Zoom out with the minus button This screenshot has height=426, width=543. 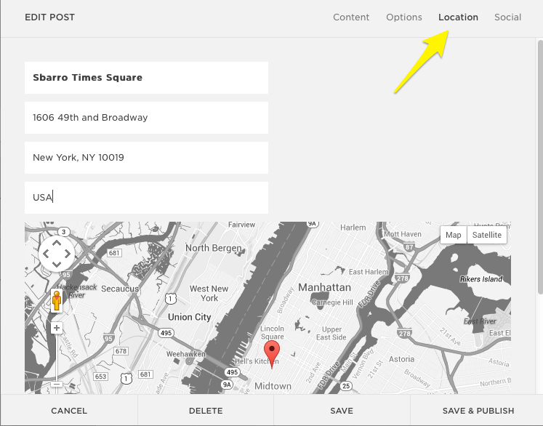coord(57,385)
